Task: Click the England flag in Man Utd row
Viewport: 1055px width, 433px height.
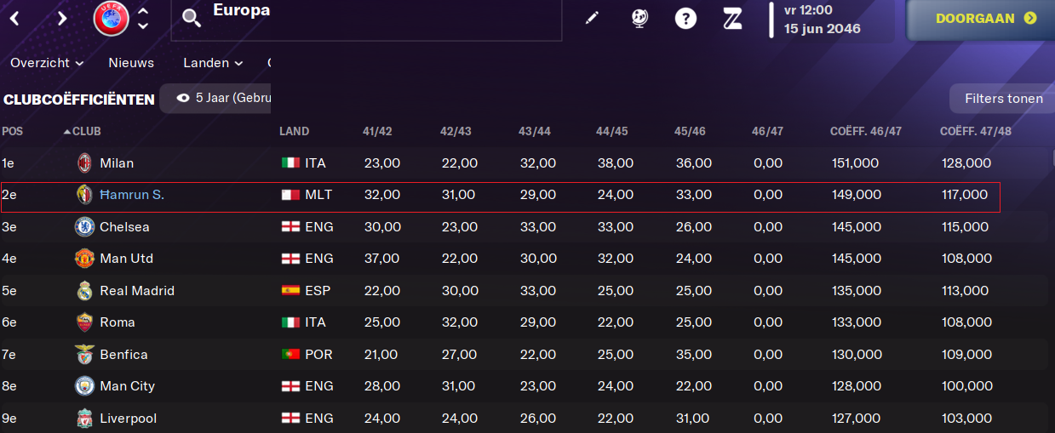Action: [x=290, y=258]
